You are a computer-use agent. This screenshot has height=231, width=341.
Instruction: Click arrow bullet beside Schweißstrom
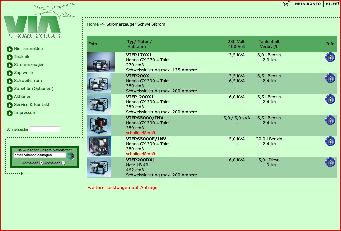(x=10, y=81)
